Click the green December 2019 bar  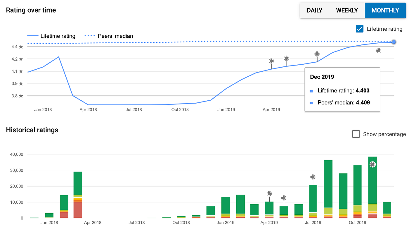pos(387,208)
